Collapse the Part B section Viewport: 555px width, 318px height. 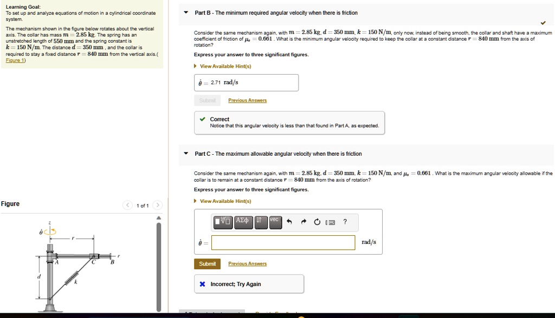[186, 14]
